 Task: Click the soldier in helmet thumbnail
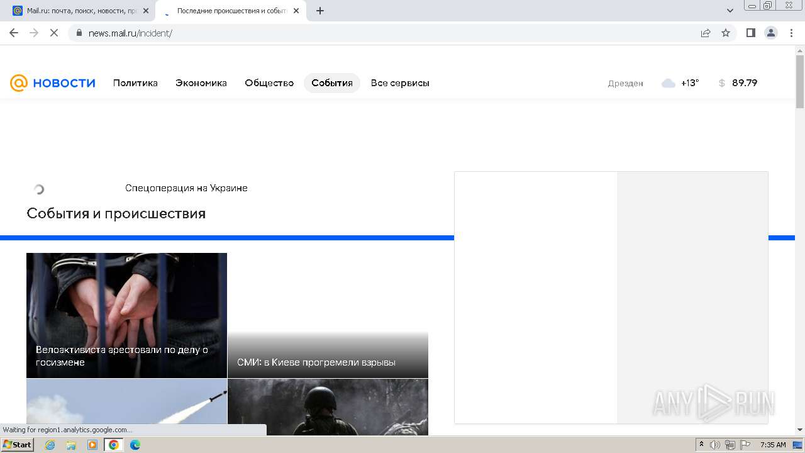tap(328, 407)
